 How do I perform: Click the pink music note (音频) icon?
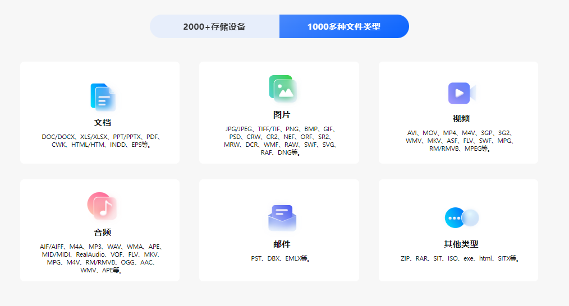[x=102, y=206]
